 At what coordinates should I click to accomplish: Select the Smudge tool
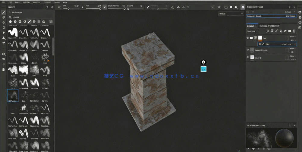pyautogui.click(x=4, y=33)
